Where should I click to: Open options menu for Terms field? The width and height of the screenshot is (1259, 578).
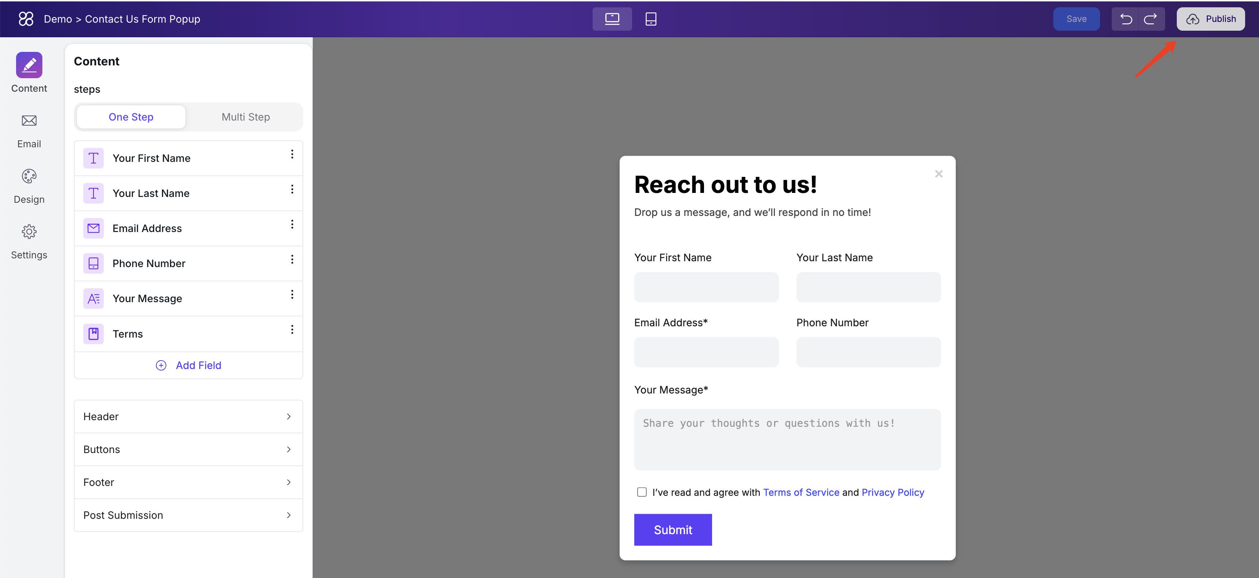pyautogui.click(x=292, y=330)
